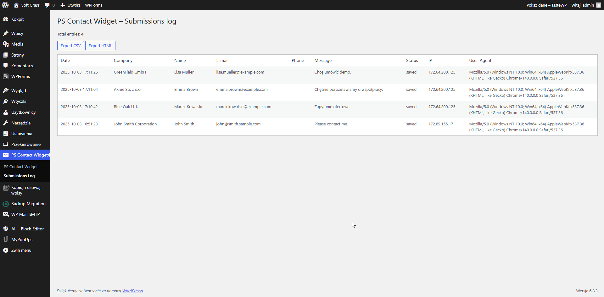Click the WordPress logo in admin bar
The height and width of the screenshot is (297, 604).
pyautogui.click(x=5, y=5)
